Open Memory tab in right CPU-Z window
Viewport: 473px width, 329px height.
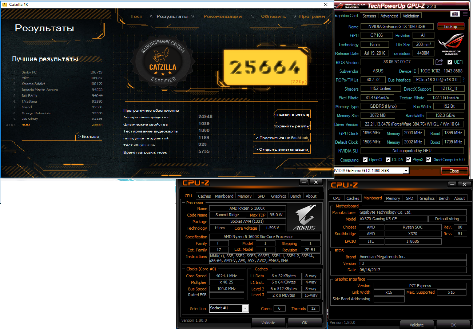(393, 198)
